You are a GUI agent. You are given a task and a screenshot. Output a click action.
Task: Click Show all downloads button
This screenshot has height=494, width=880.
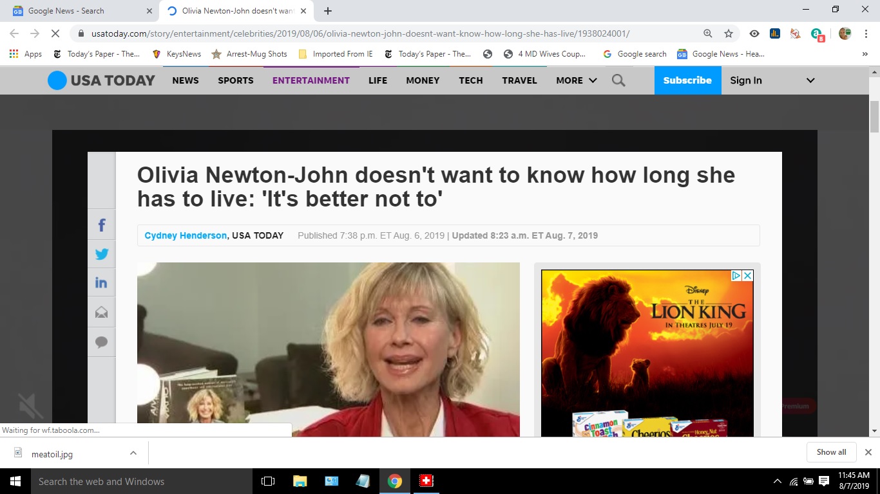pyautogui.click(x=832, y=452)
